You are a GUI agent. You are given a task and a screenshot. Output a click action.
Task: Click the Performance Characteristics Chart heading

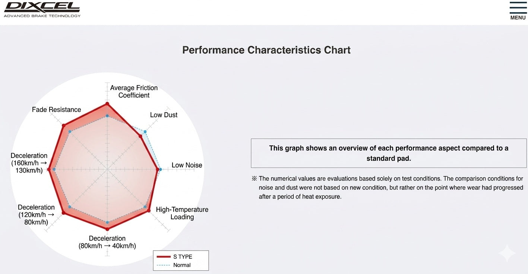pos(266,50)
